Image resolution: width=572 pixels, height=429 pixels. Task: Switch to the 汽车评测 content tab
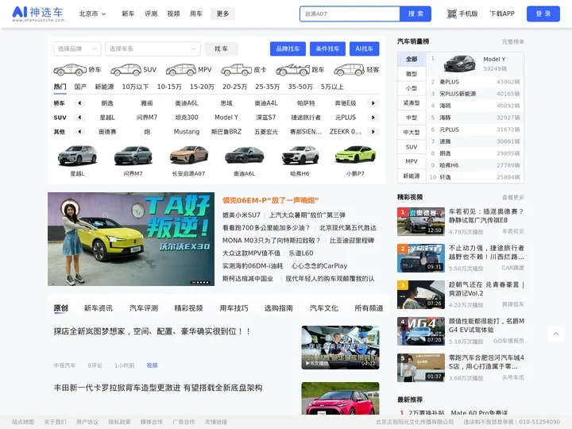click(143, 308)
